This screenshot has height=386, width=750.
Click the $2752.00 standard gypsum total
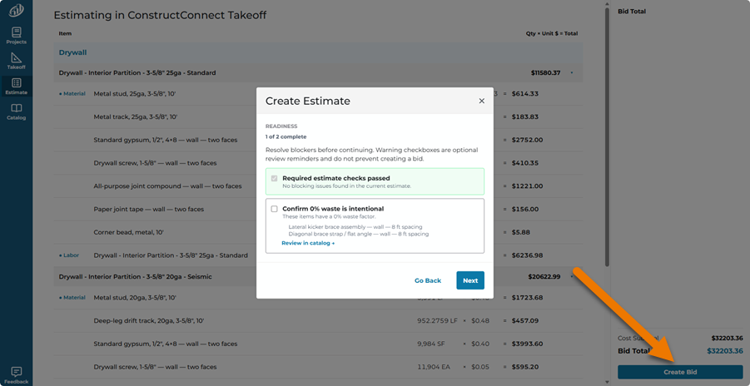pyautogui.click(x=527, y=140)
